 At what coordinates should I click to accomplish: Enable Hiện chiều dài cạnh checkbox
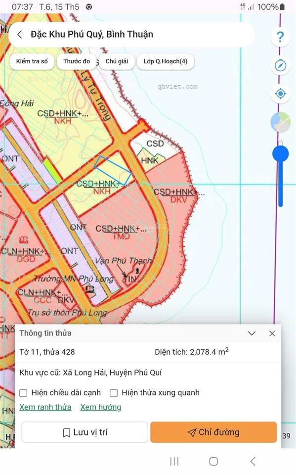click(23, 393)
